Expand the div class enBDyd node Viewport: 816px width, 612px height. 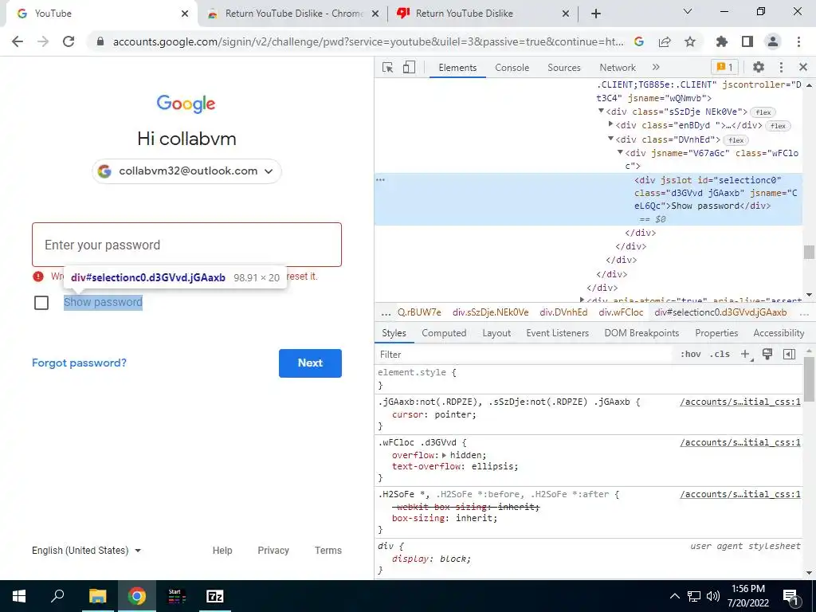(611, 125)
